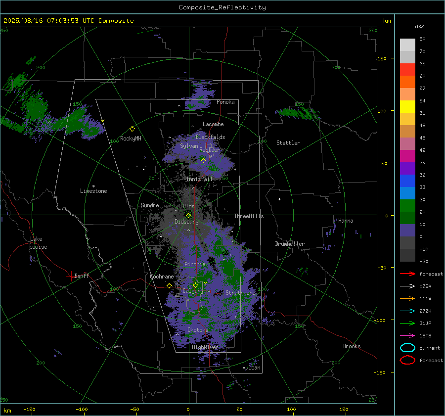Image resolution: width=445 pixels, height=416 pixels.
Task: Click the Stettler city label
Action: coord(288,143)
